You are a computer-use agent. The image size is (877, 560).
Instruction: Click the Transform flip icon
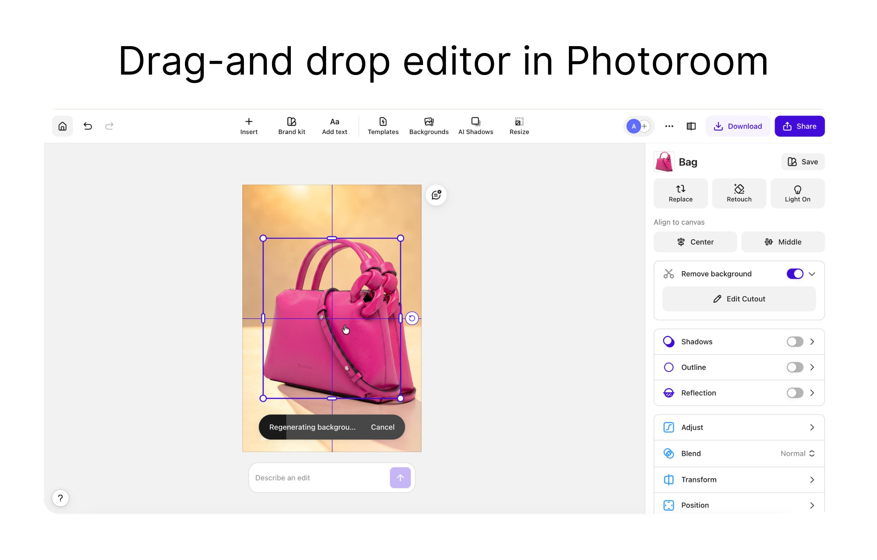click(669, 480)
